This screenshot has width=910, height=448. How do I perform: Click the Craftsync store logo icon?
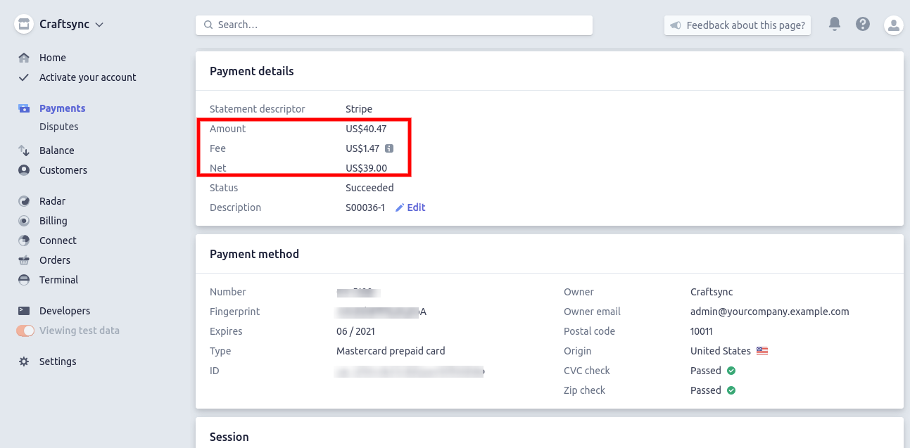click(24, 25)
